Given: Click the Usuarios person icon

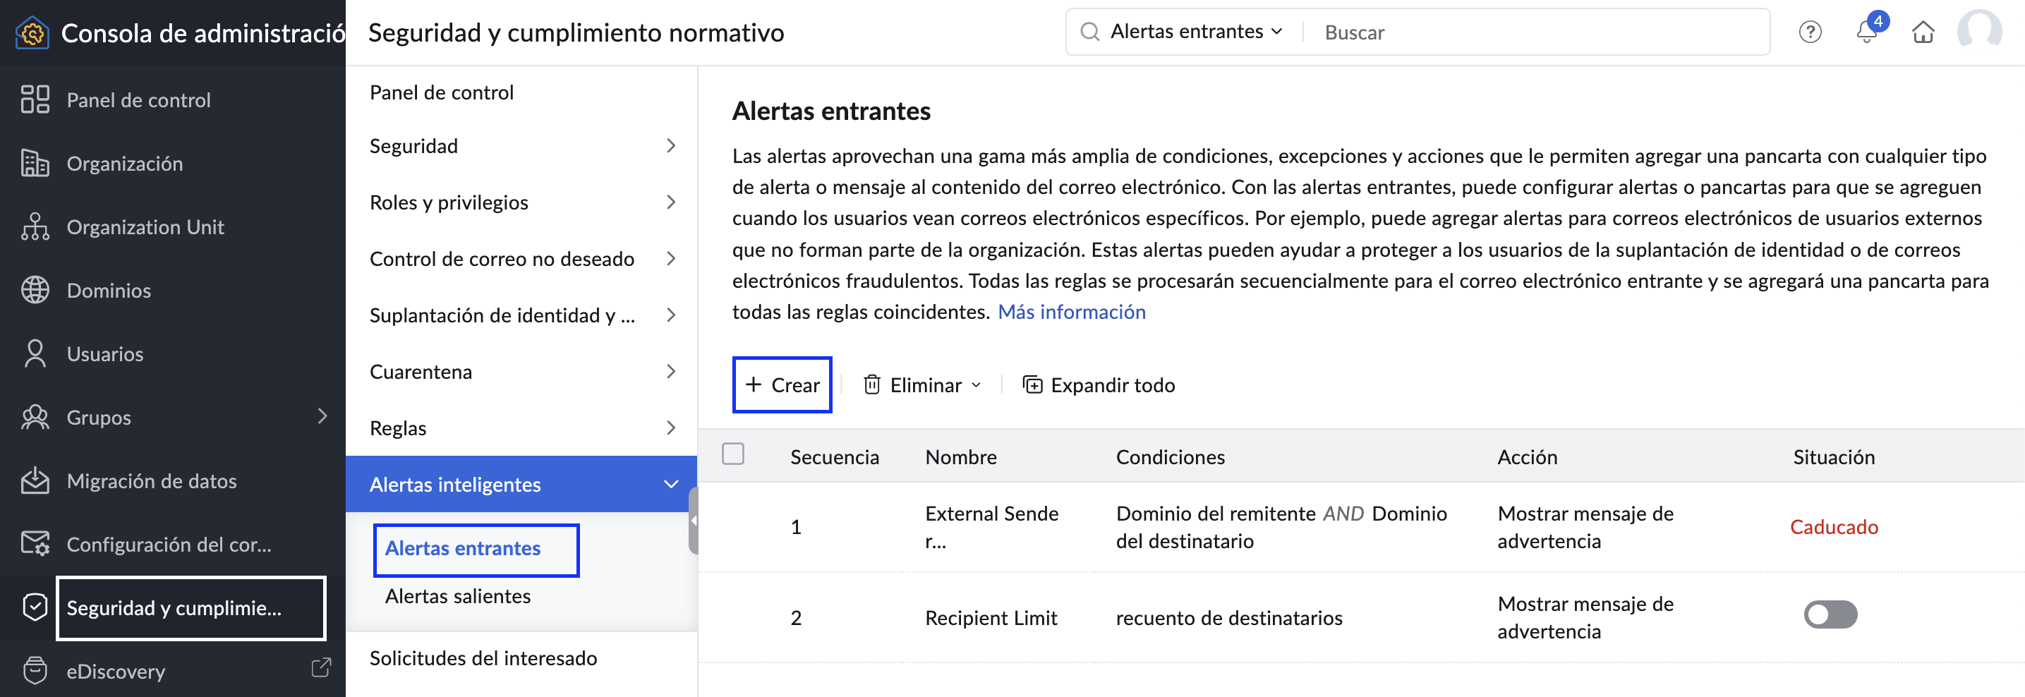Looking at the screenshot, I should [x=35, y=354].
